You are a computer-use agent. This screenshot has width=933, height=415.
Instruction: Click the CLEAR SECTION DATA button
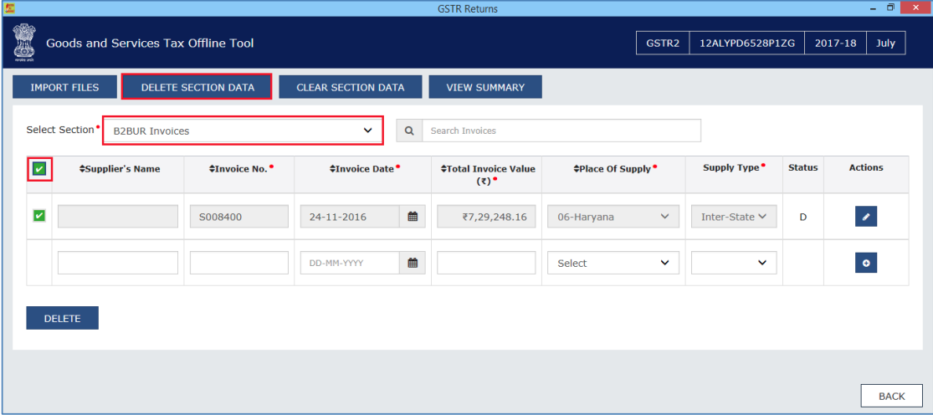click(351, 87)
